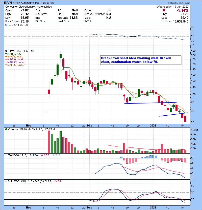The image size is (202, 210).
Task: Click the 'Volume 15.04M, EMA(20) 17.21M' label
Action: click(x=31, y=129)
